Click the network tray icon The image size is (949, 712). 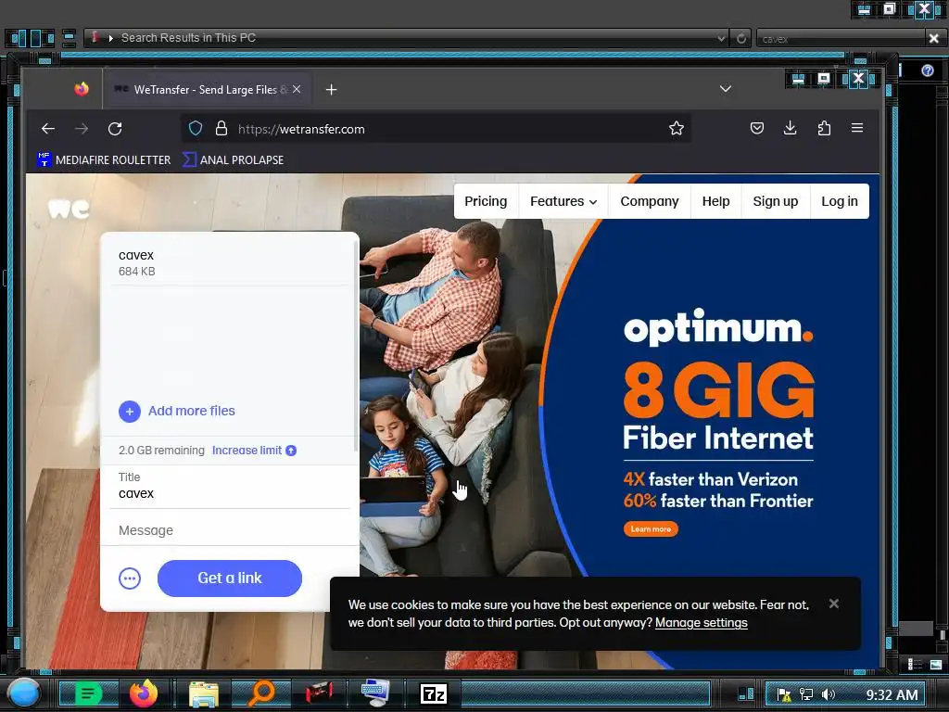tap(806, 694)
